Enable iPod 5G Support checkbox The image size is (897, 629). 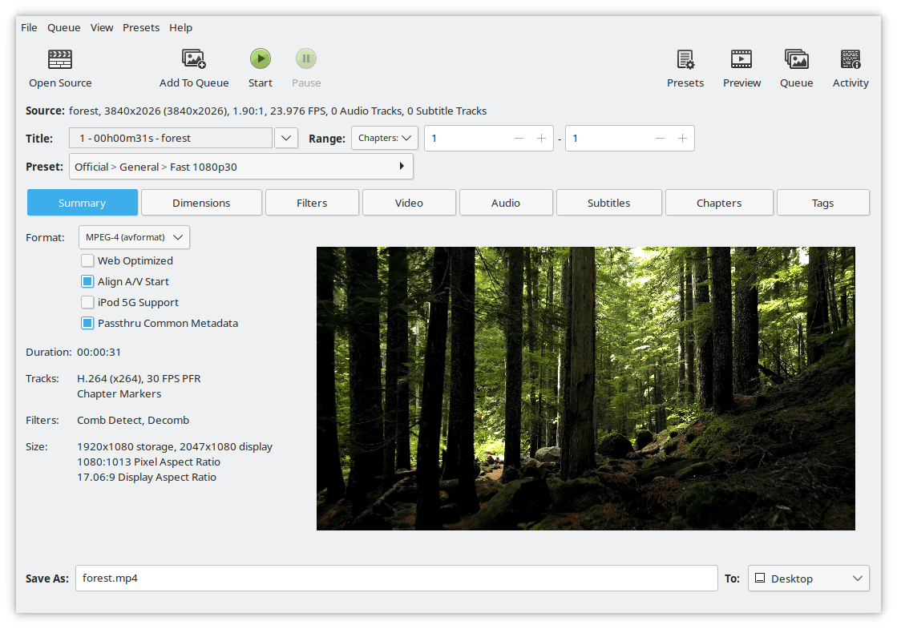[x=87, y=302]
